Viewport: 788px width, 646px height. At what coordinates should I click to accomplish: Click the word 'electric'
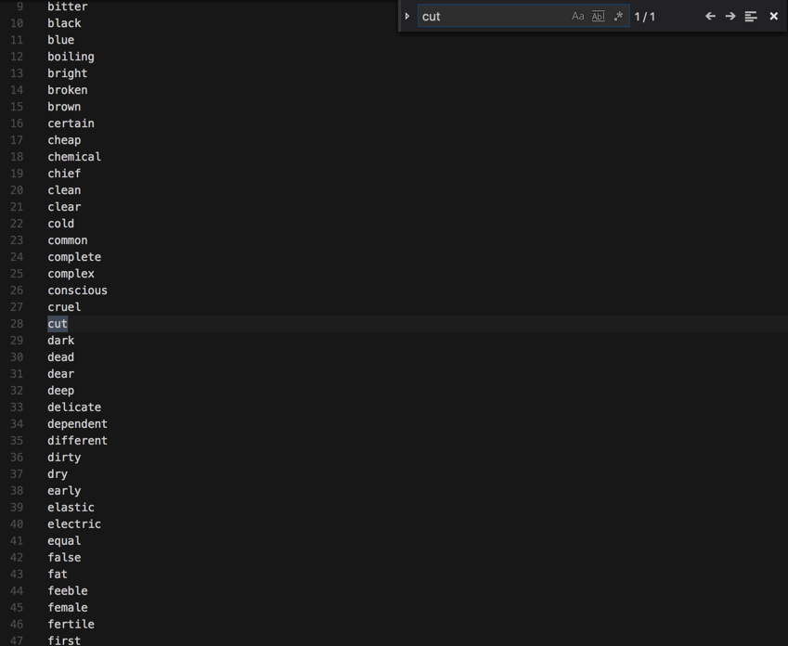tap(74, 523)
